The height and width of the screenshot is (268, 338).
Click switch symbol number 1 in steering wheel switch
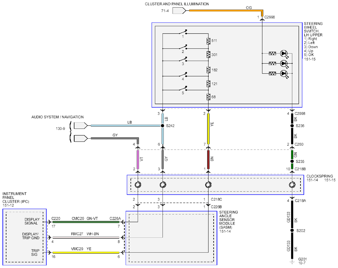click(183, 32)
